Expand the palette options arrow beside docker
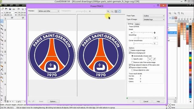 [176, 21]
